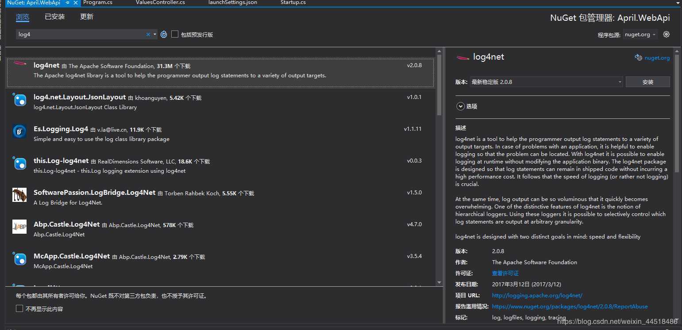Refresh the package search results
Screen dimensions: 682x330
pos(164,34)
